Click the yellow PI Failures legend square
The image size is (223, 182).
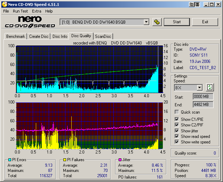click(x=65, y=160)
